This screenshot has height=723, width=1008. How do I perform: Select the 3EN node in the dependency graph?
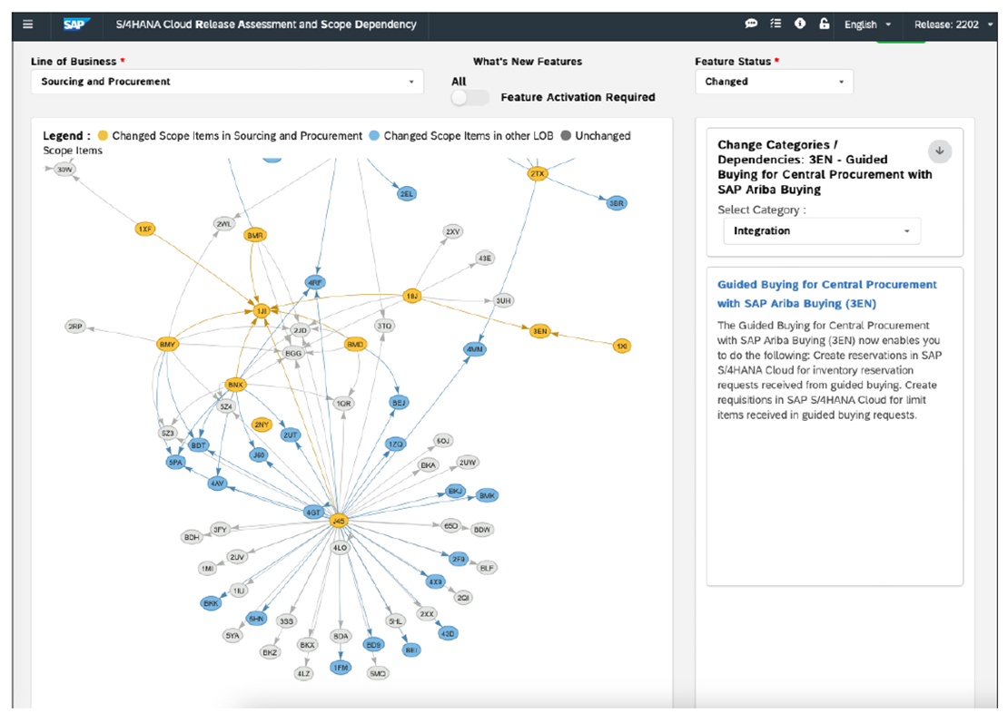point(539,331)
